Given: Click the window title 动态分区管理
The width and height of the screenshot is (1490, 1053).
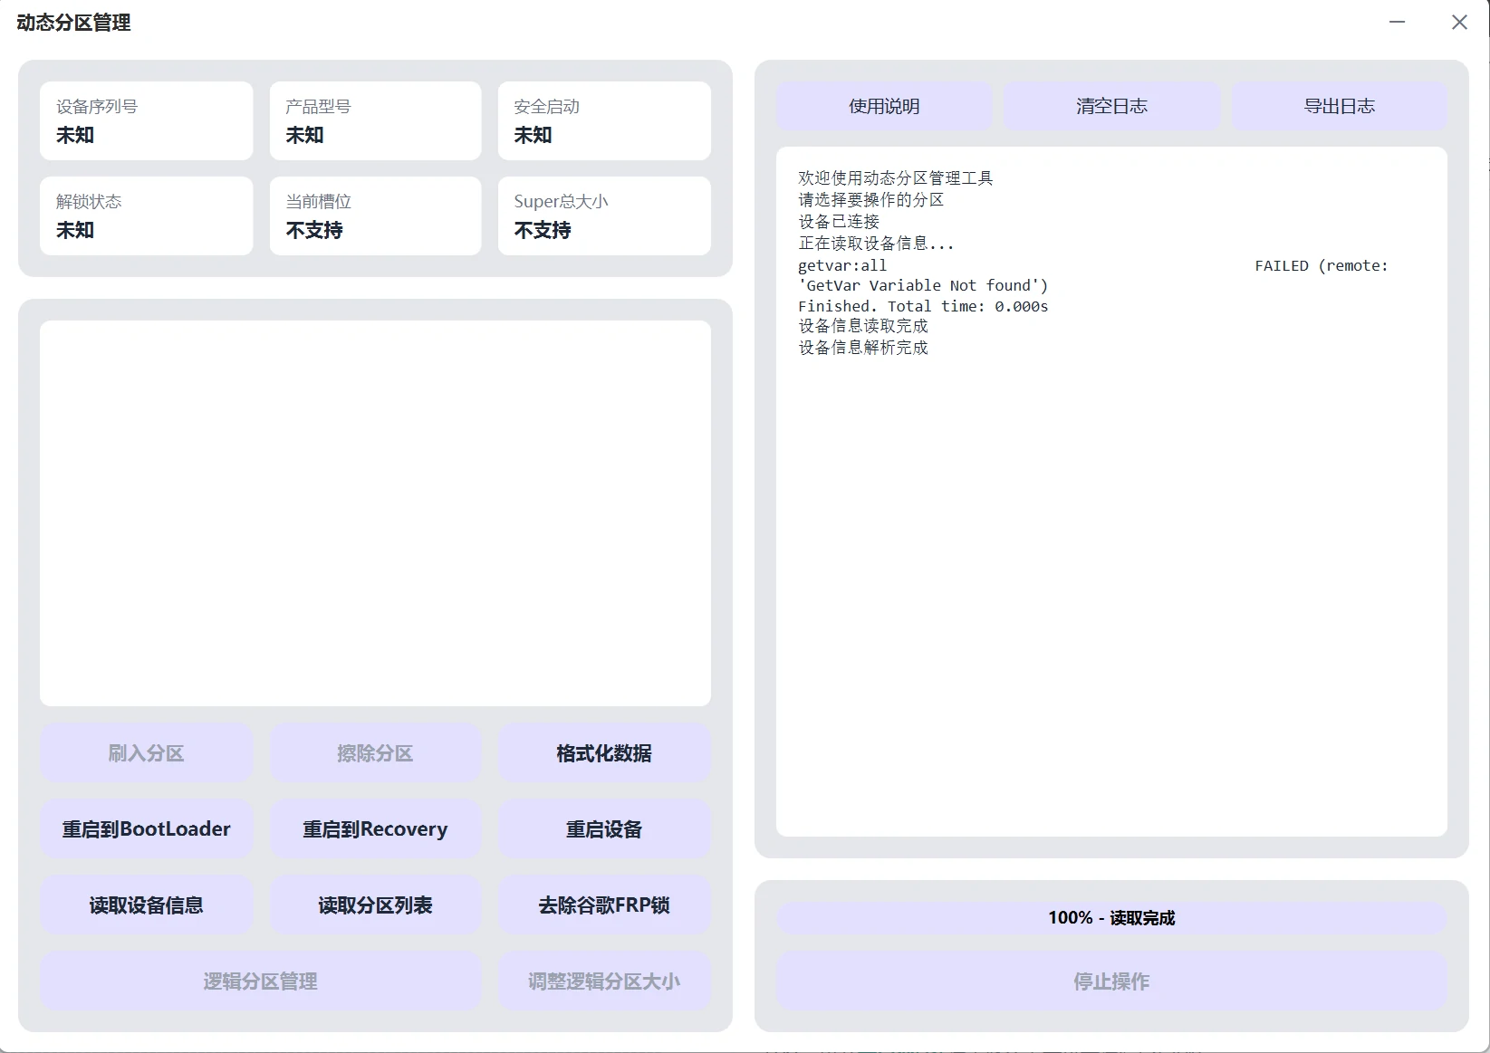Looking at the screenshot, I should click(73, 23).
